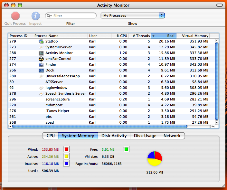Click the Active 234.36 MB value

50,157
